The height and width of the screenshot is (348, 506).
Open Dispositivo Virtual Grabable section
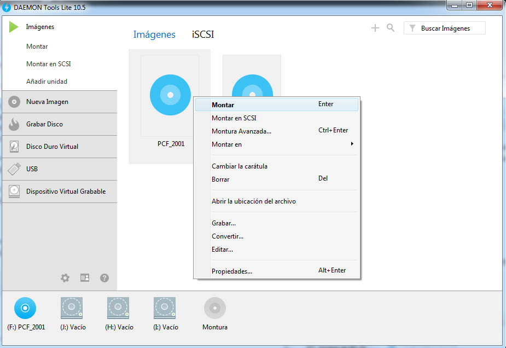pyautogui.click(x=60, y=192)
